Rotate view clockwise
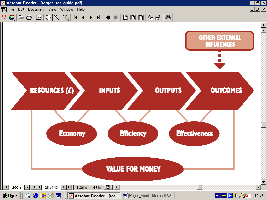 (158, 17)
